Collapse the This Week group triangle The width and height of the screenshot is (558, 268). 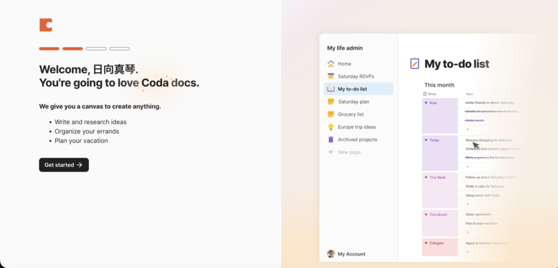(426, 177)
